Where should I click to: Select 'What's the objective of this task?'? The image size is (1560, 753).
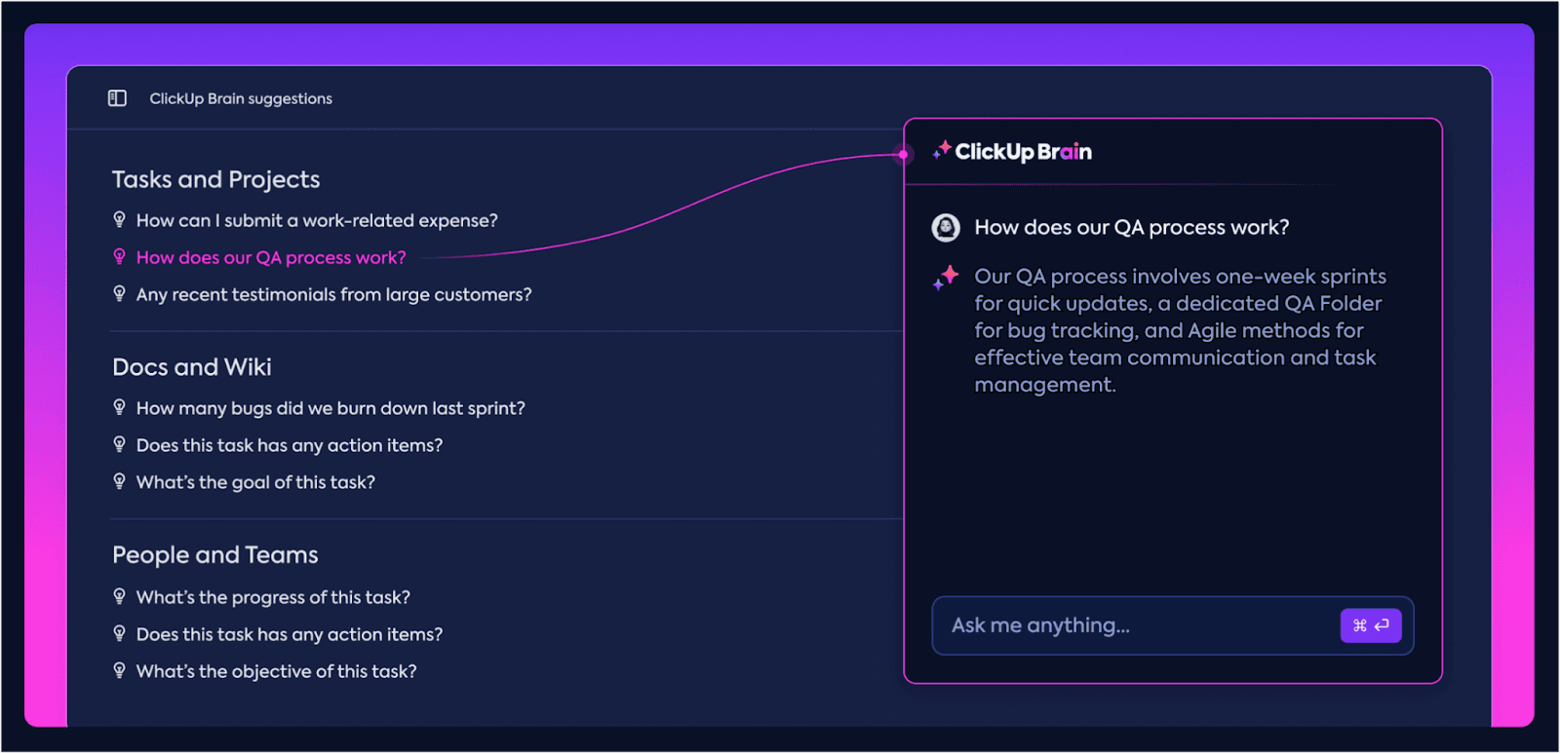coord(277,671)
